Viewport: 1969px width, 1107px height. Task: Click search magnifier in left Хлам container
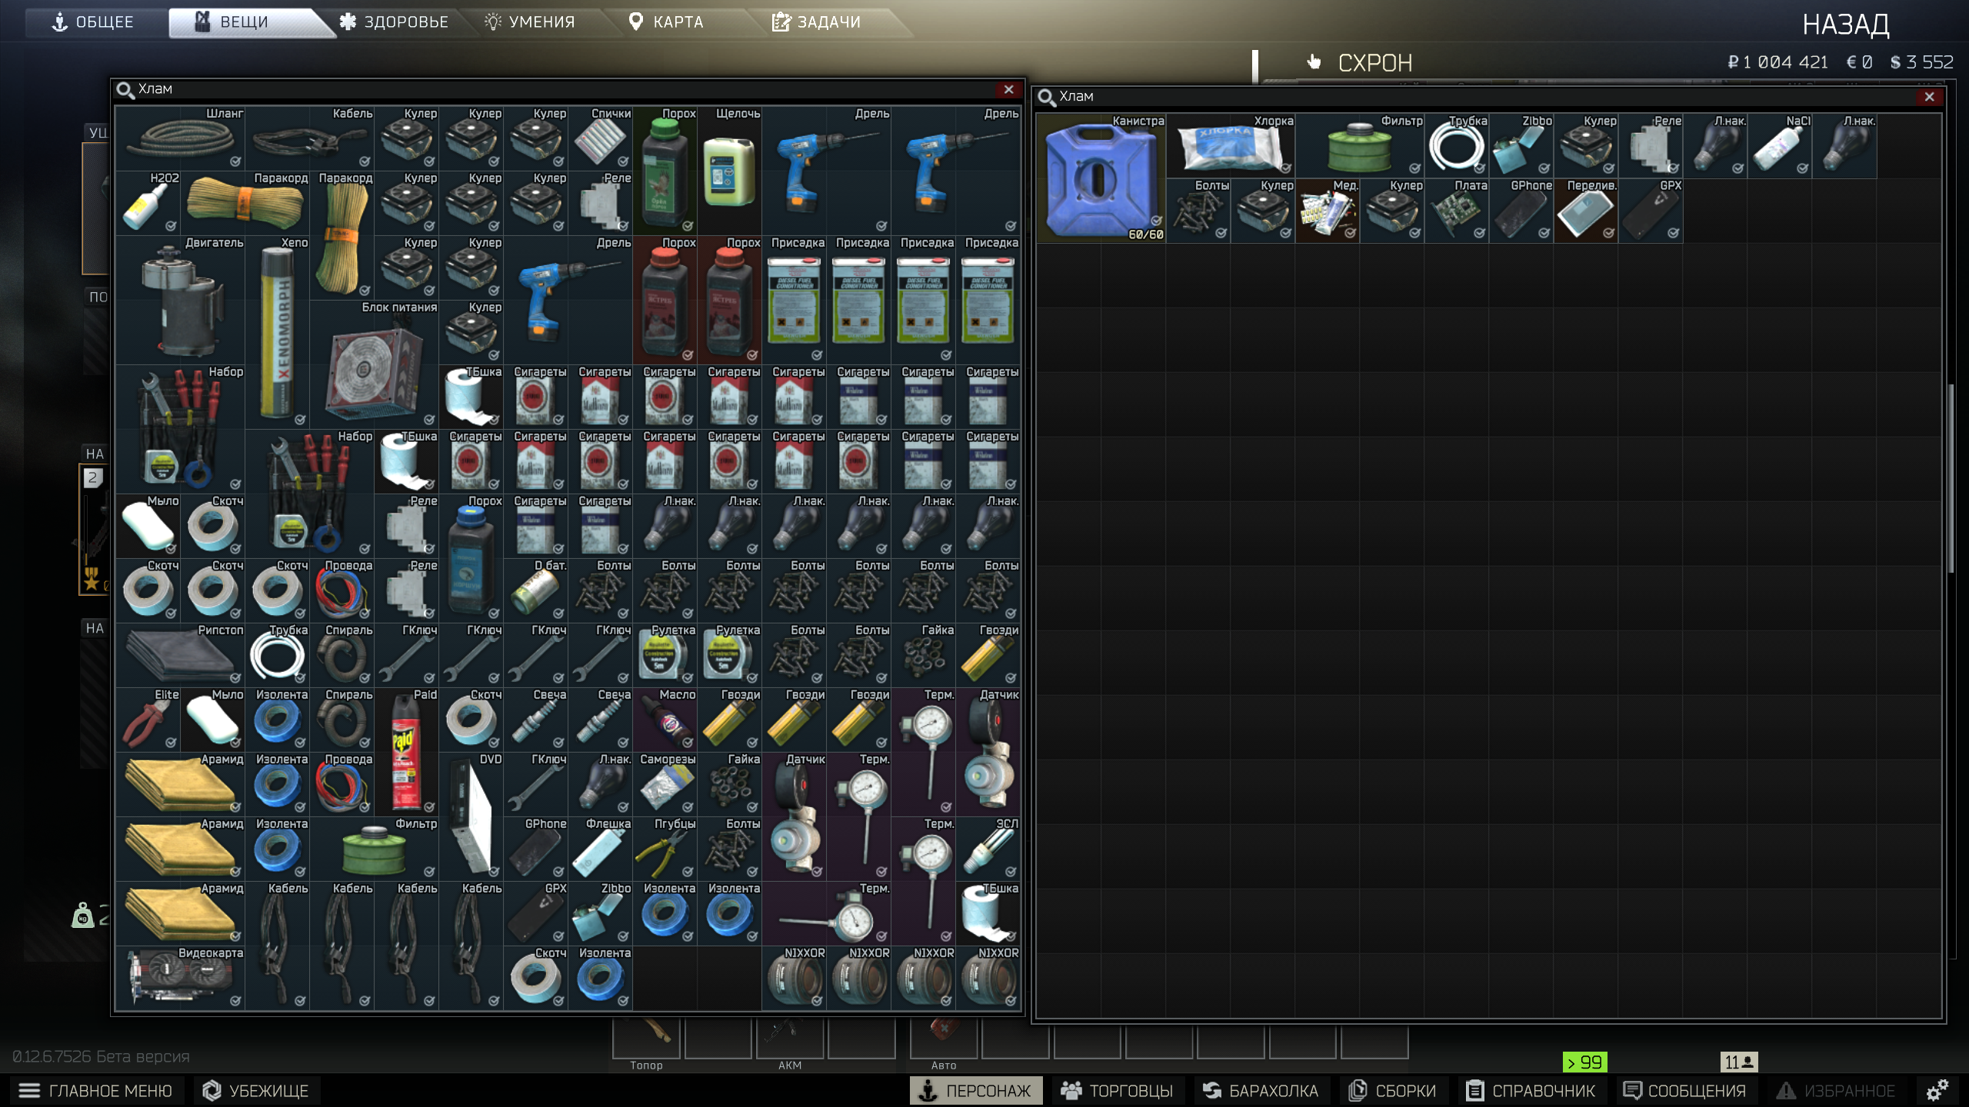point(125,90)
